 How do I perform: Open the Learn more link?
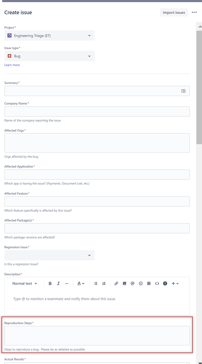click(12, 65)
